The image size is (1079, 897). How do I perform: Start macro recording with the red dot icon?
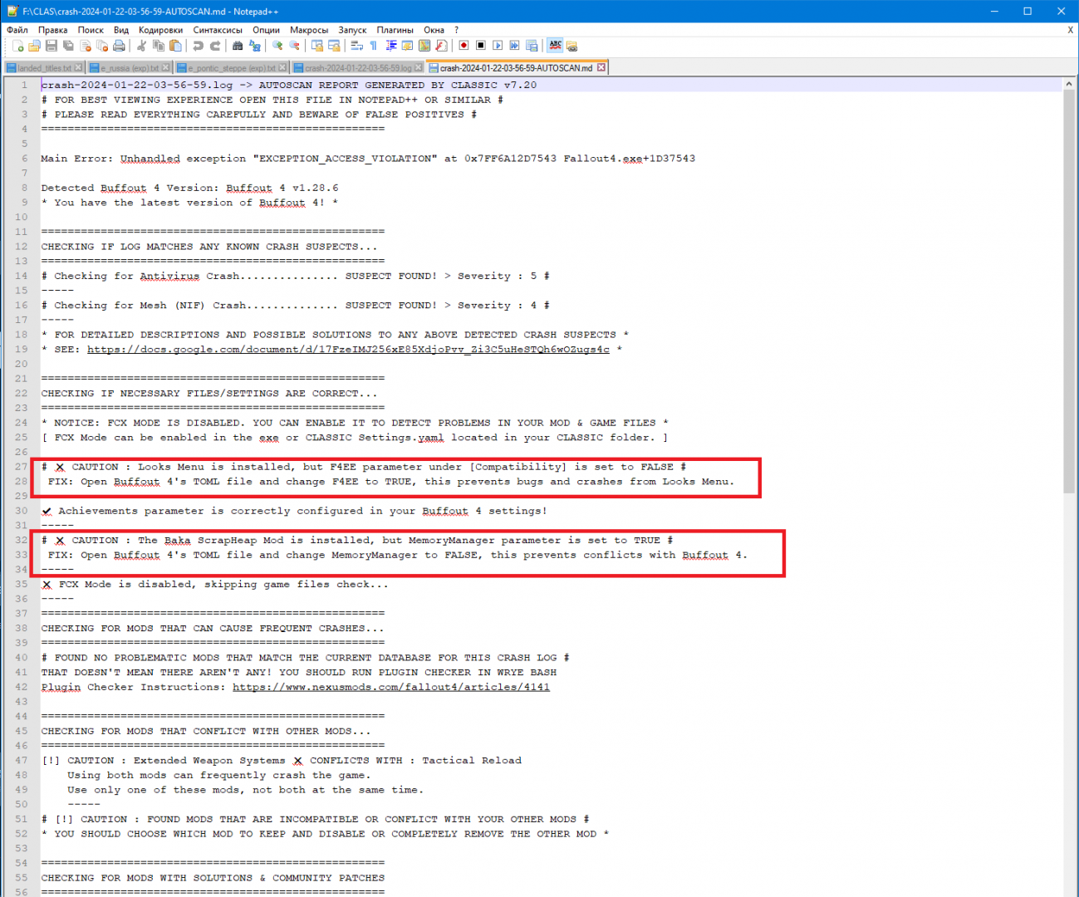[x=463, y=46]
